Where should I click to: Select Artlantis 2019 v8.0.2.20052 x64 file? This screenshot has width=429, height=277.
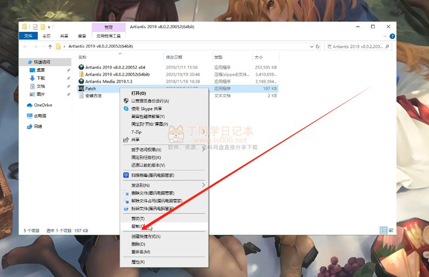point(115,67)
